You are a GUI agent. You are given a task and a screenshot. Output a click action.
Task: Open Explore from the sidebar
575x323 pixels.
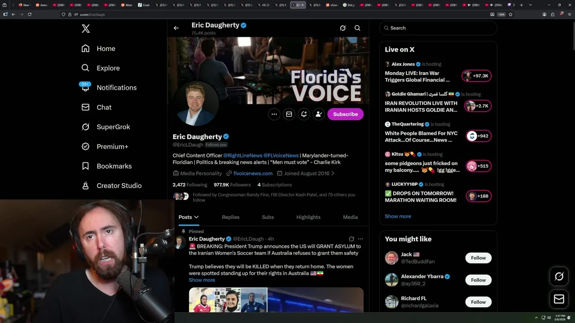point(101,68)
